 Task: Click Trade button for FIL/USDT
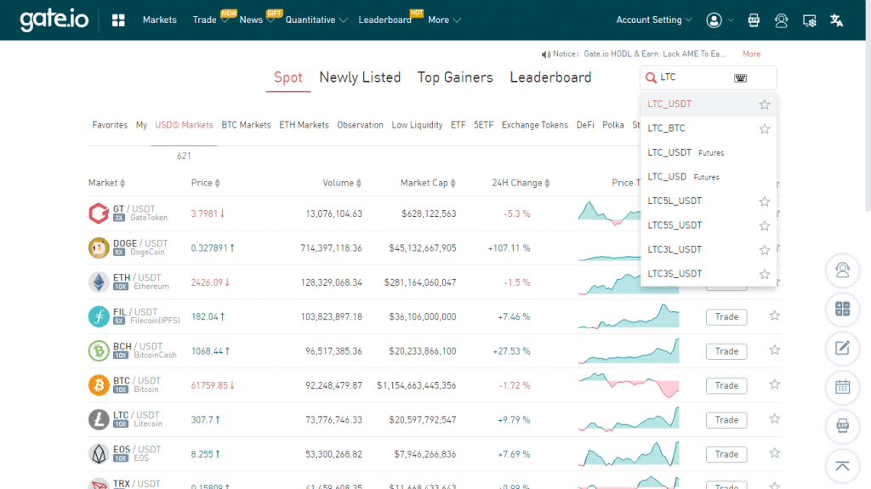(x=726, y=316)
